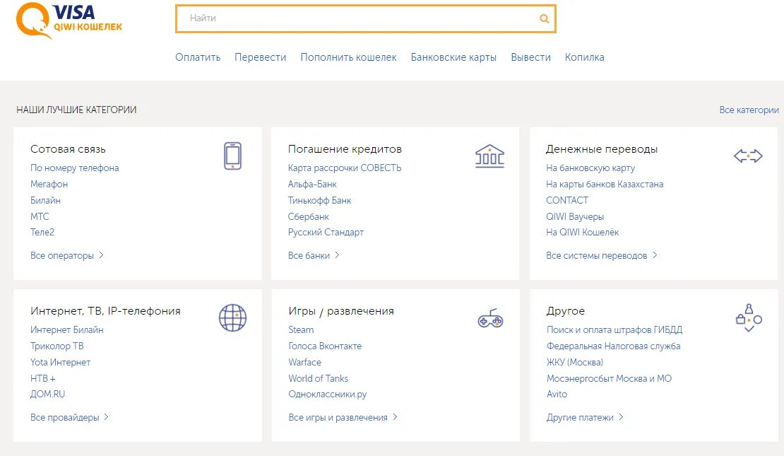
Task: Select На QIWI Кошелёк transfer
Action: click(583, 233)
